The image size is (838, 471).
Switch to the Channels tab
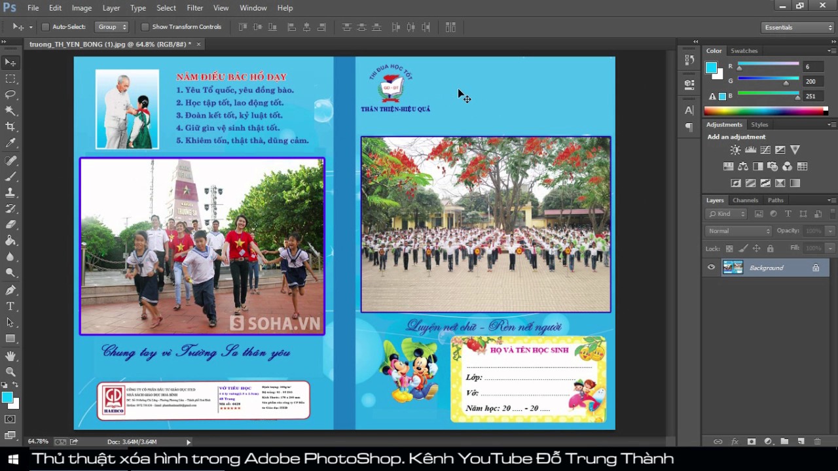point(745,200)
